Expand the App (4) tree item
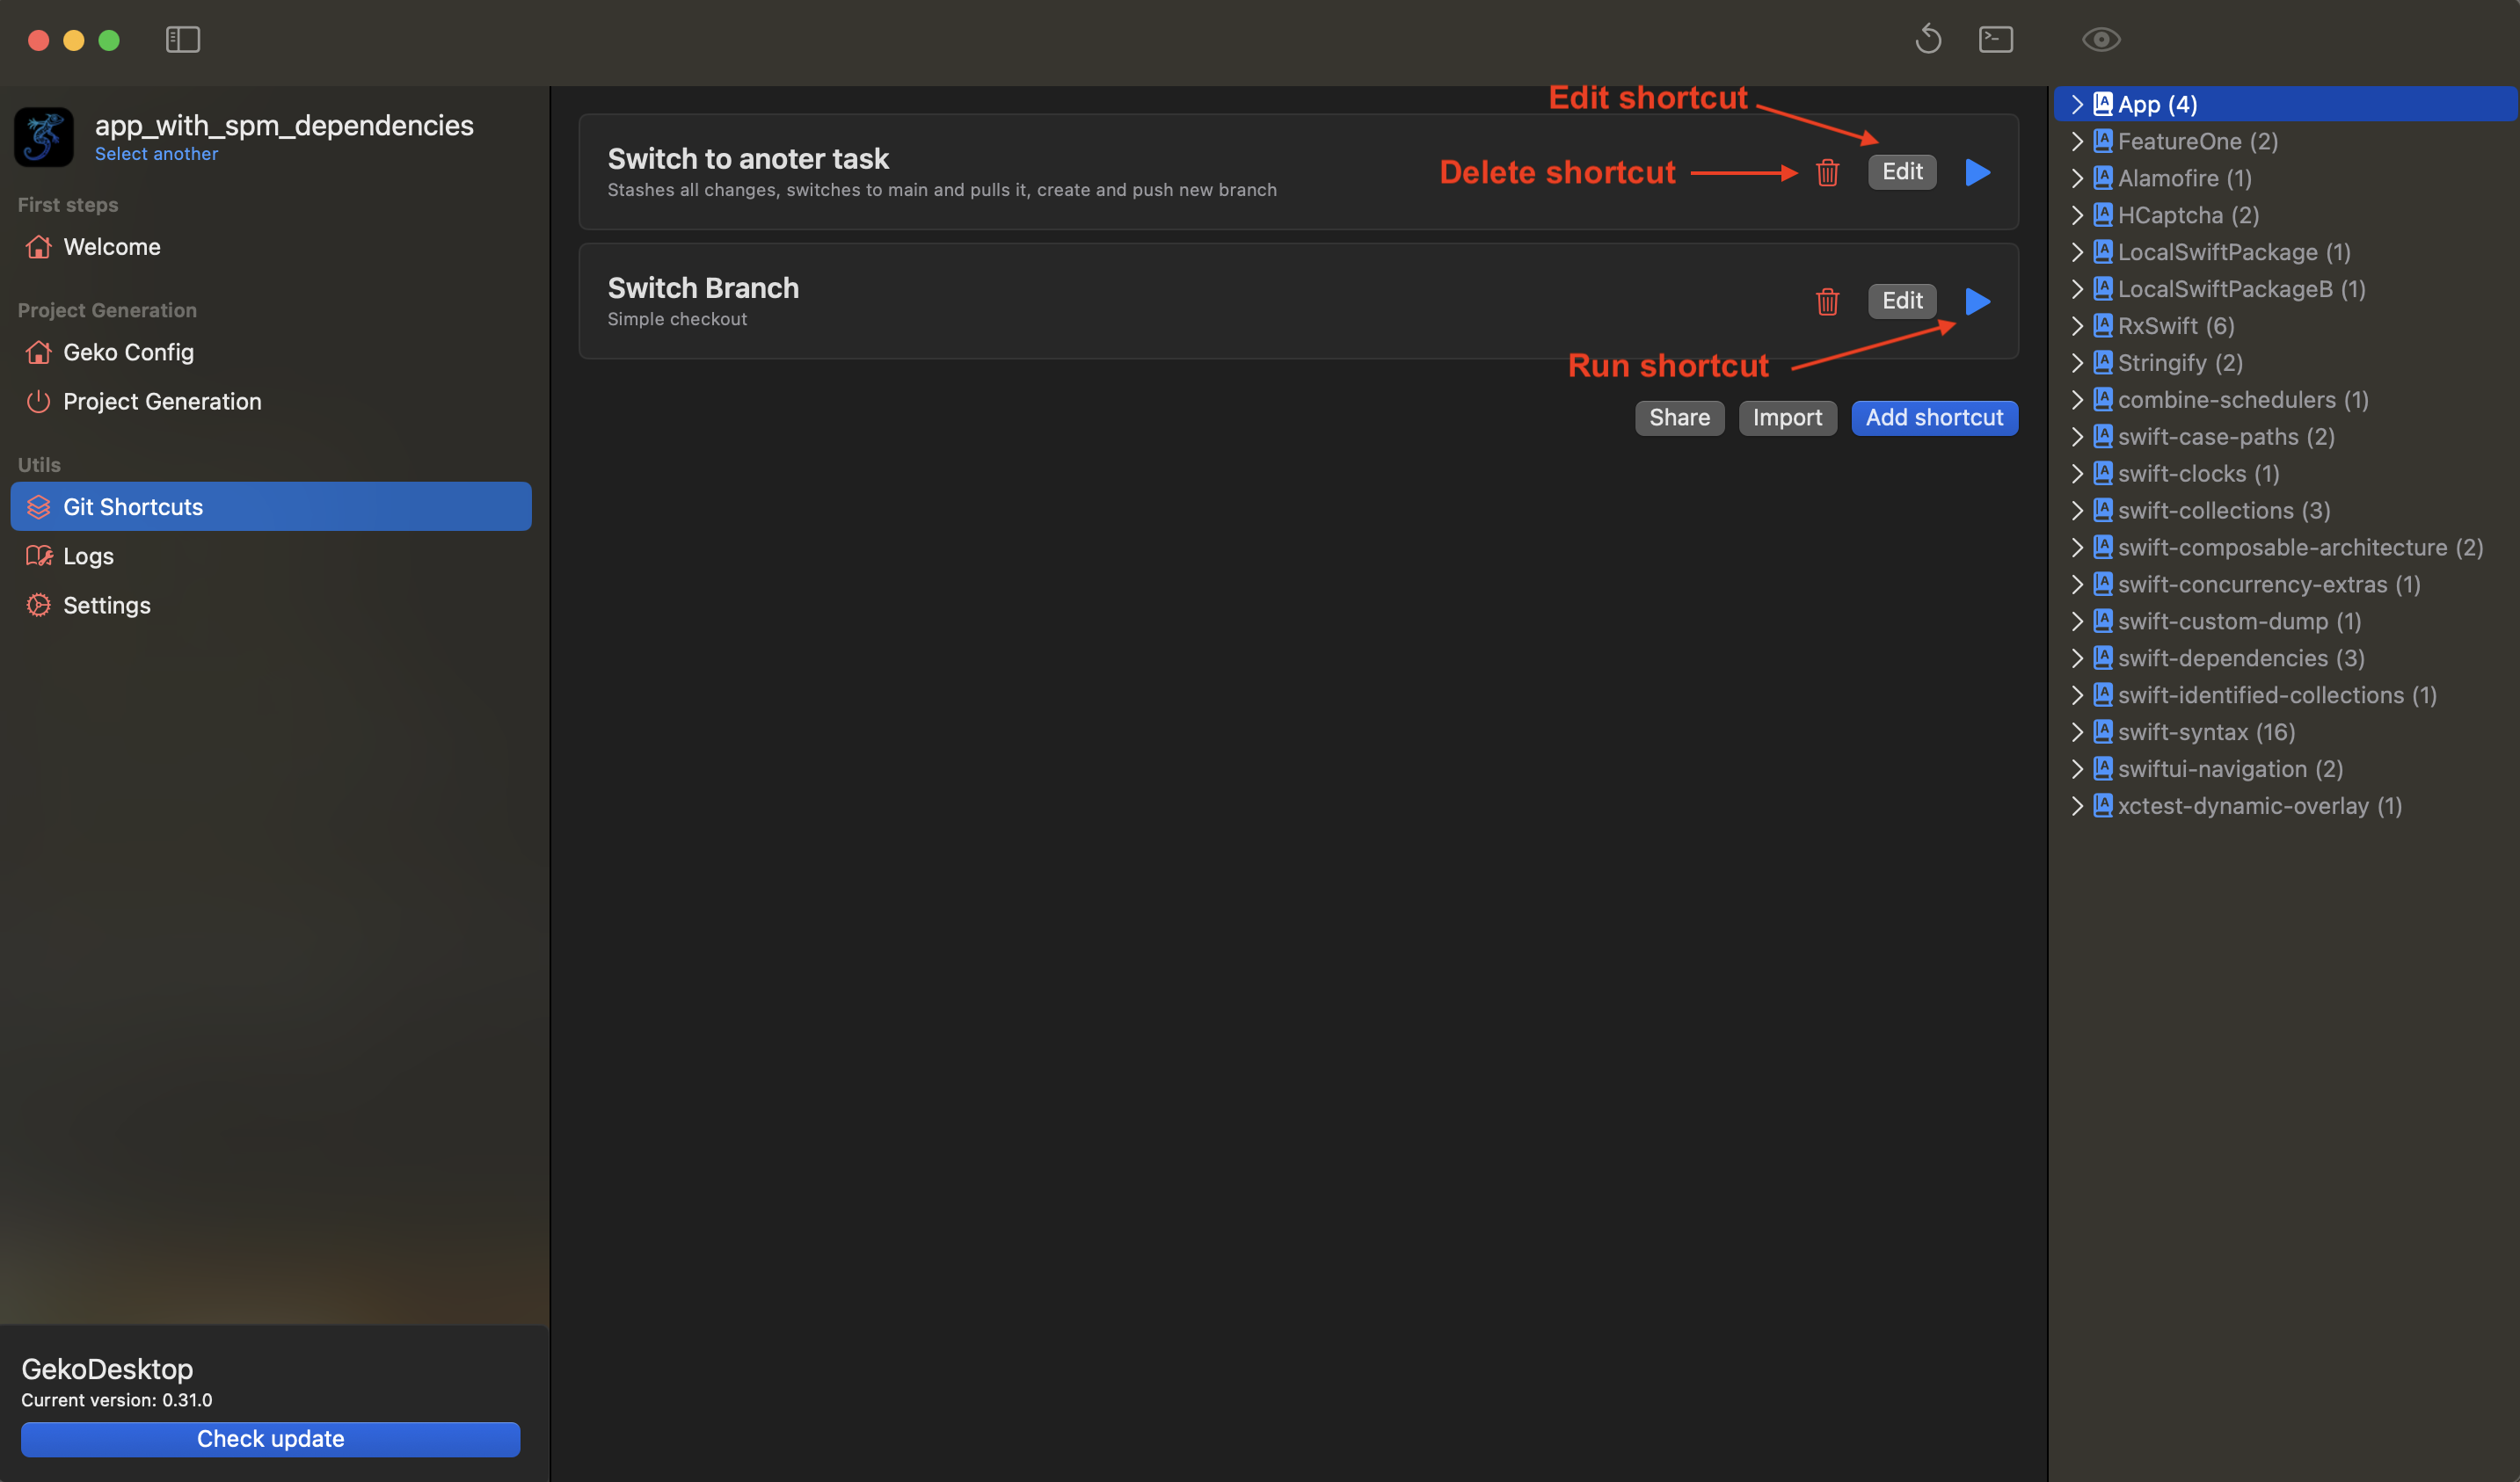Viewport: 2520px width, 1482px height. coord(2077,103)
